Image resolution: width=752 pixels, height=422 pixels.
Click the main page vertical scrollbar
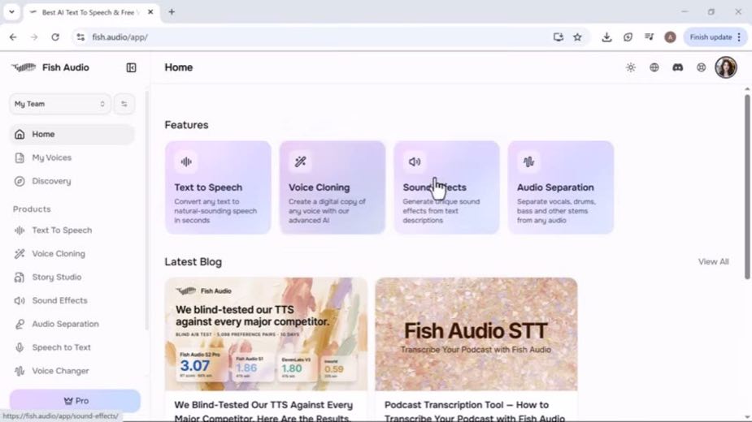pos(747,187)
